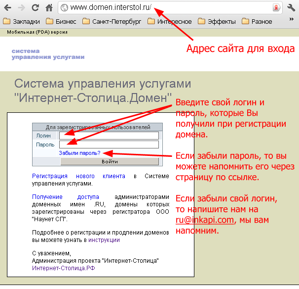299x289 pixels.
Task: Click the Забыли пароль? link
Action: tap(79, 153)
